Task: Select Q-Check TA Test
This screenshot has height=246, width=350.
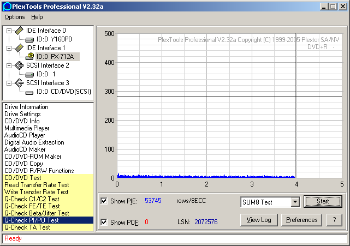Action: (x=48, y=227)
